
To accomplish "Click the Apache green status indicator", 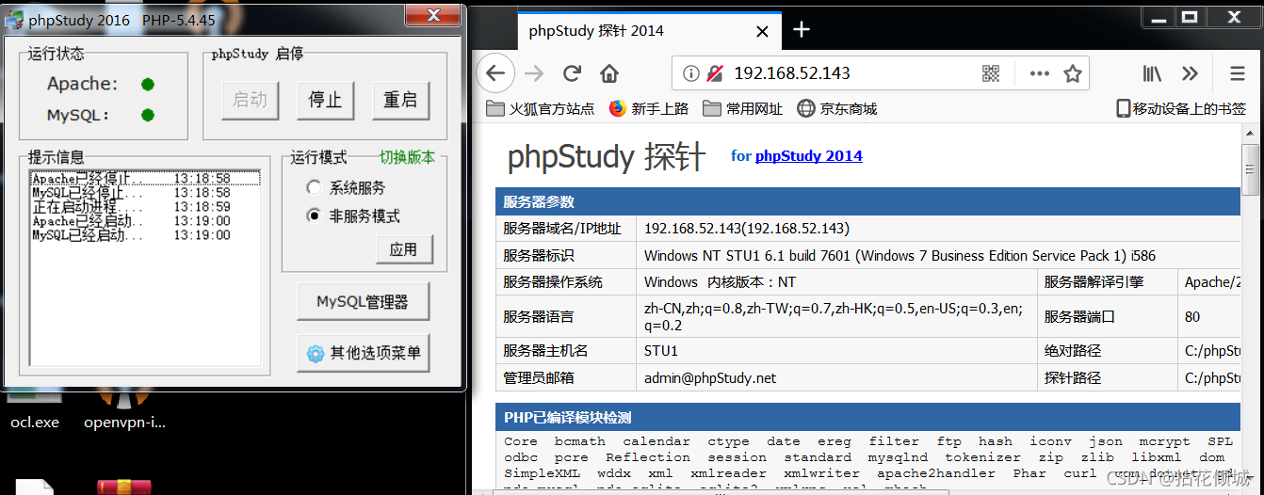I will (148, 85).
